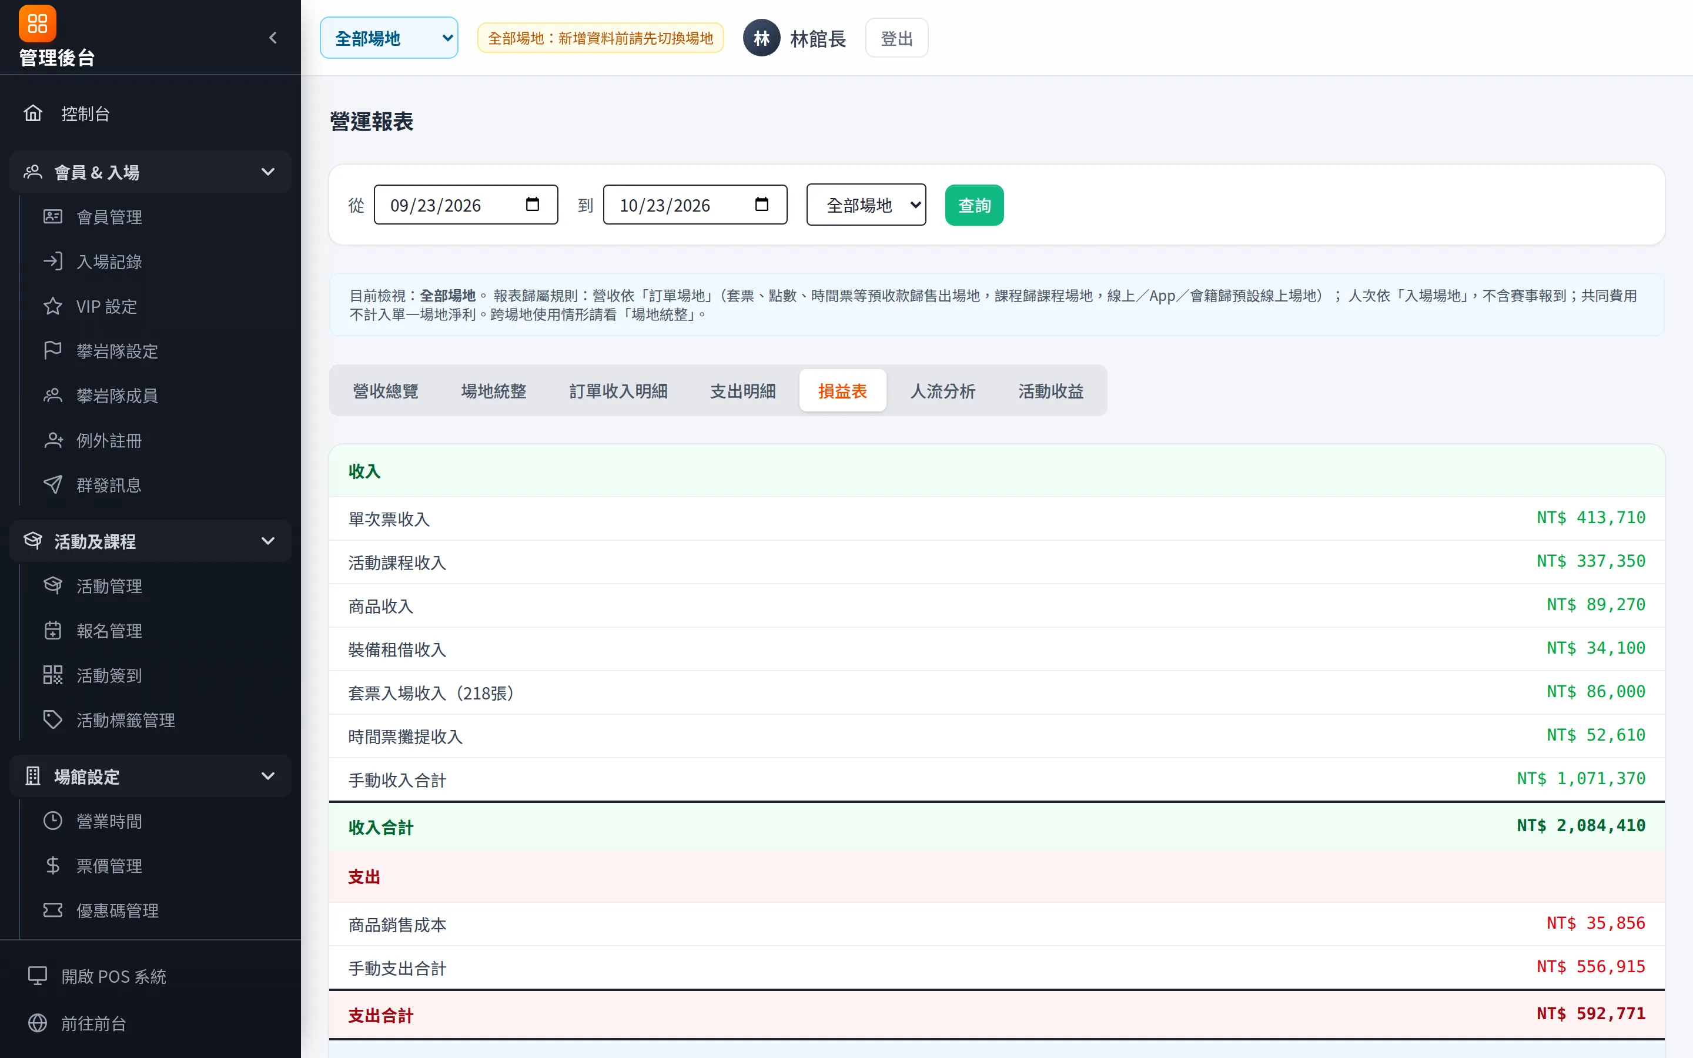This screenshot has height=1058, width=1693.
Task: Click the 前往前台 globe icon
Action: coord(37,1023)
